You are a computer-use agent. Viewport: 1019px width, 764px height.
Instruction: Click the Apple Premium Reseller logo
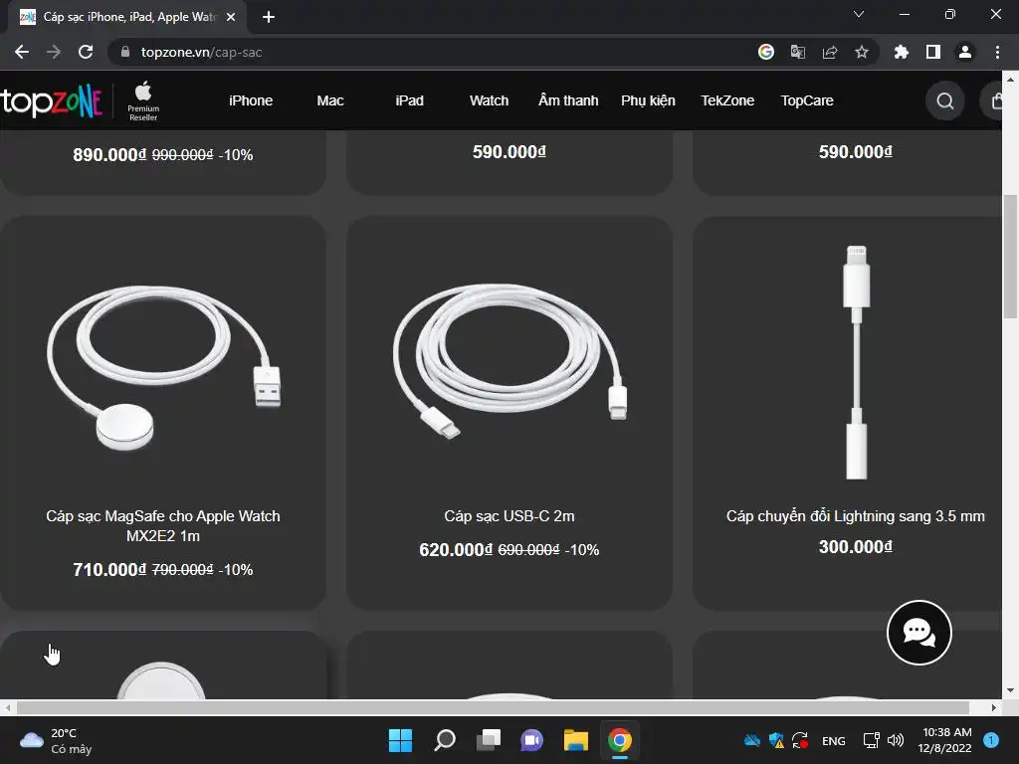(x=143, y=100)
